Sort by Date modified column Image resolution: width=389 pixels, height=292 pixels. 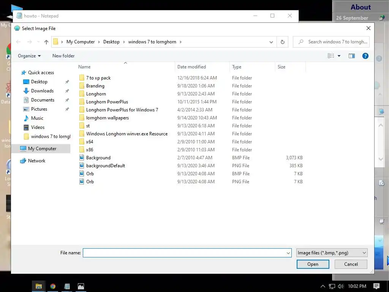click(x=191, y=67)
